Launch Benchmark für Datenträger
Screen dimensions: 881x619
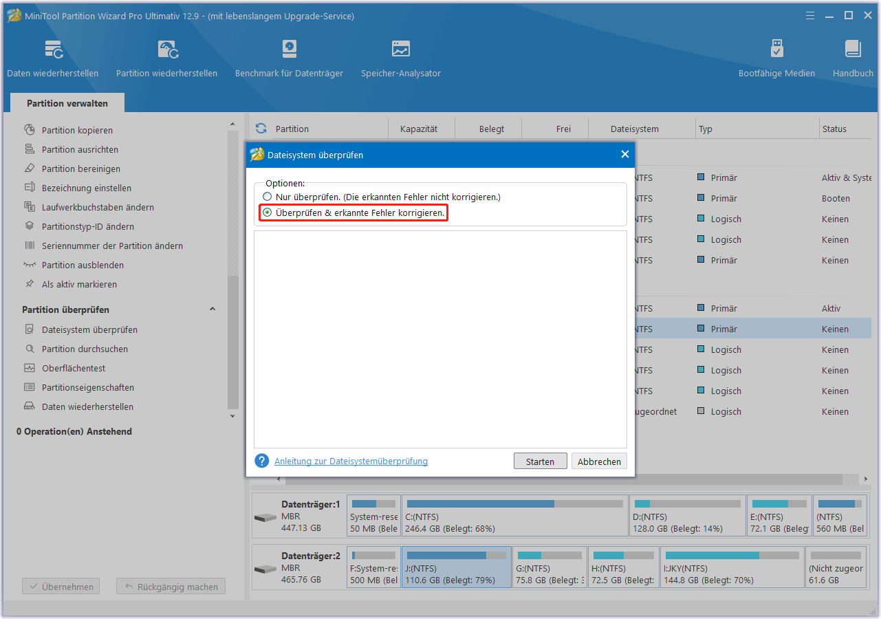point(289,58)
